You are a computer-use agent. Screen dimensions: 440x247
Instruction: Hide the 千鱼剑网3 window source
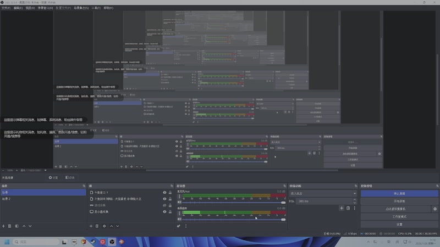(x=164, y=199)
